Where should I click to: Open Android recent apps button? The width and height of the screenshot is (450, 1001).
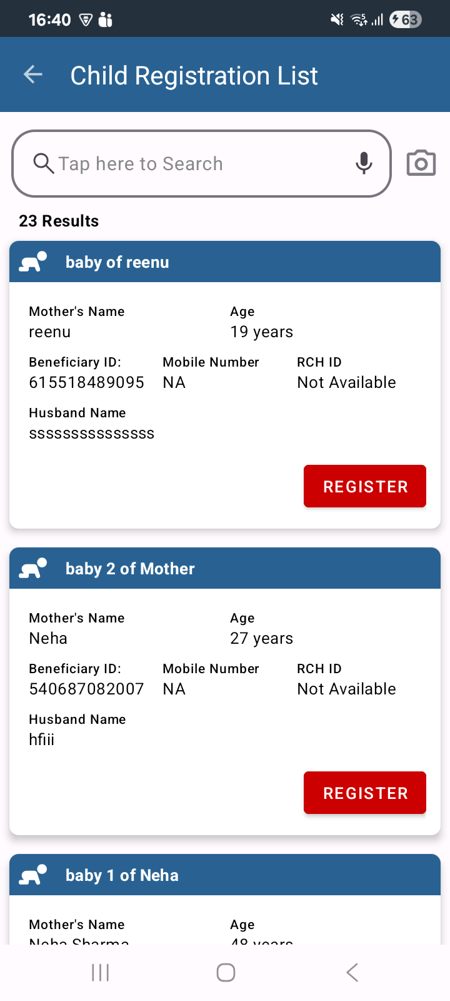100,972
